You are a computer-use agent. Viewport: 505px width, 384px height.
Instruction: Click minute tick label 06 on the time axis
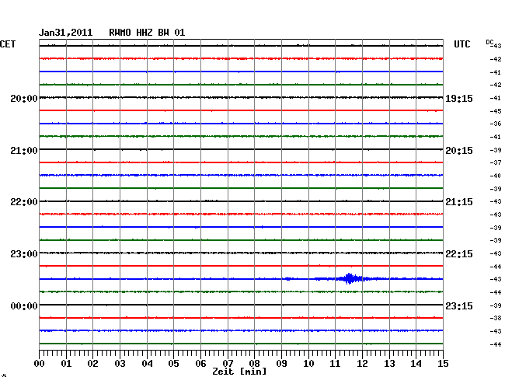[200, 364]
